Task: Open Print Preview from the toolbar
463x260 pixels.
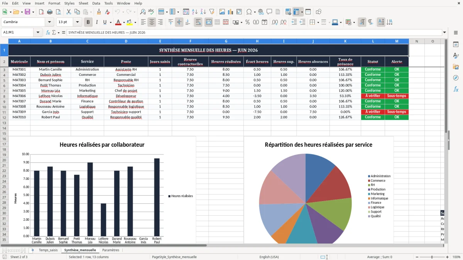Action: coord(58,12)
